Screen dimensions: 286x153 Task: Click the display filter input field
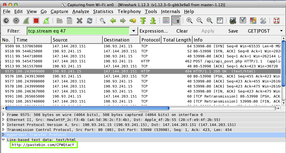(x=78, y=31)
